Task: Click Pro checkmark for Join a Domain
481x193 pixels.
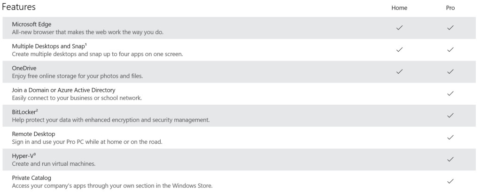Action: coord(450,93)
